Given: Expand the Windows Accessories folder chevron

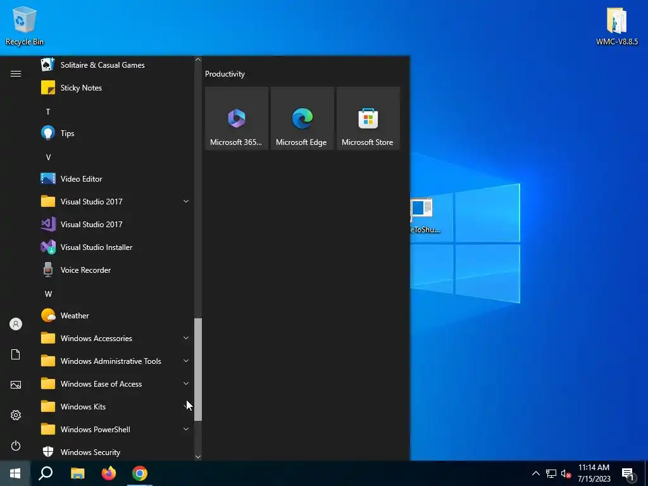Looking at the screenshot, I should tap(186, 338).
